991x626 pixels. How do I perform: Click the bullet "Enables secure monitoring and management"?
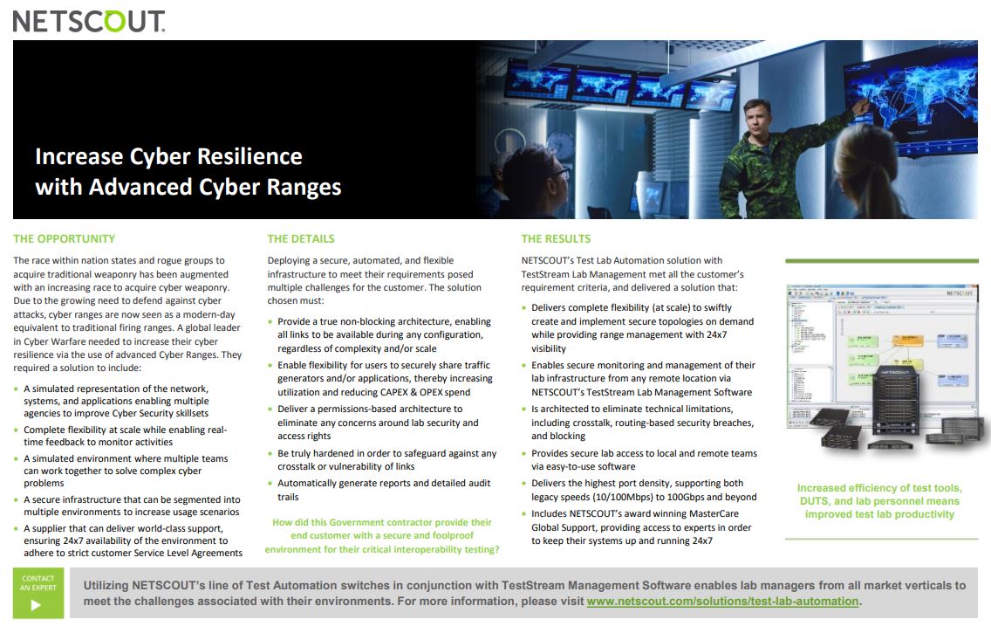pyautogui.click(x=644, y=379)
